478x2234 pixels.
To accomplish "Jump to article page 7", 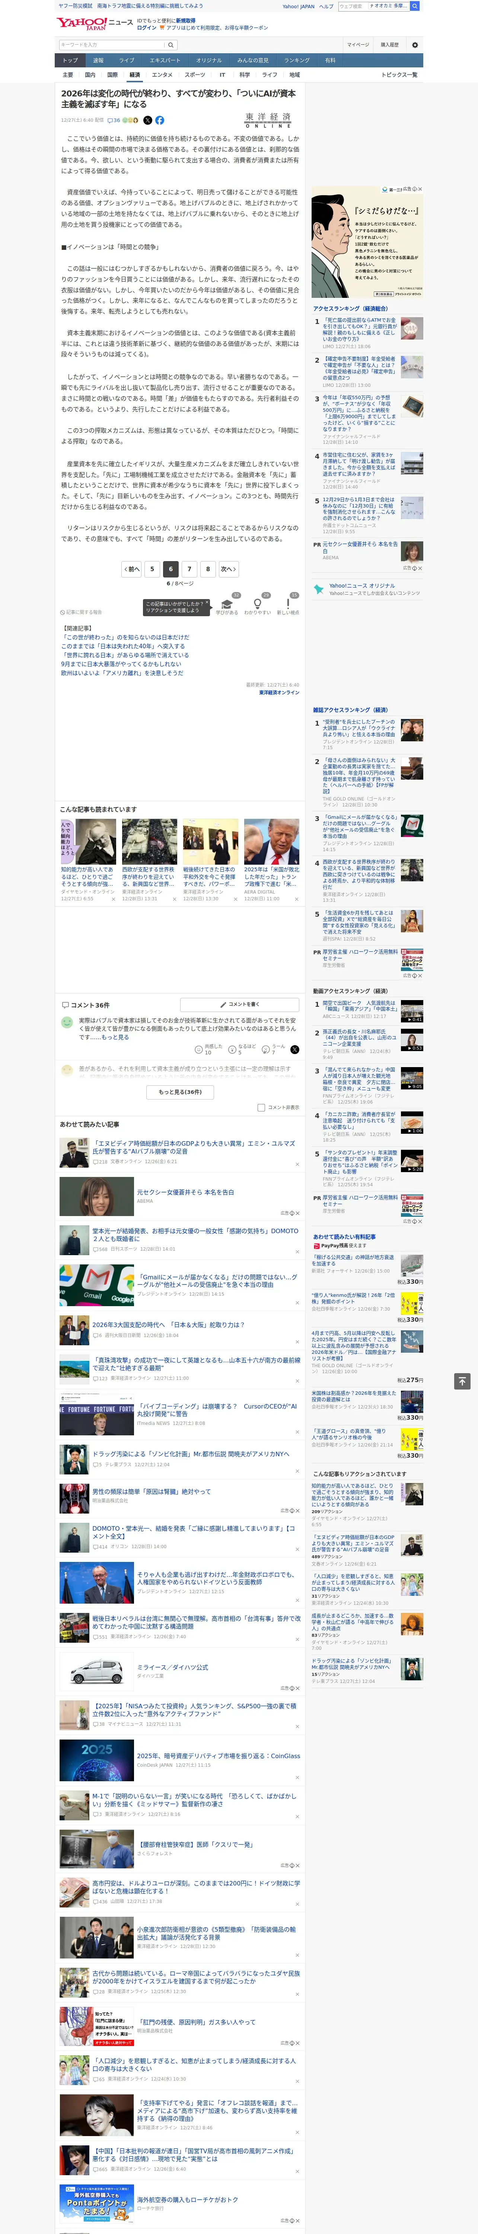I will tap(189, 569).
